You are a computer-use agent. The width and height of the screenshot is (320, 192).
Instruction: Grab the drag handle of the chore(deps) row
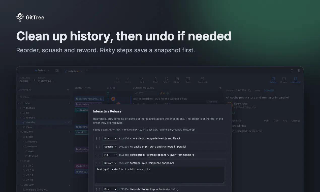point(98,138)
